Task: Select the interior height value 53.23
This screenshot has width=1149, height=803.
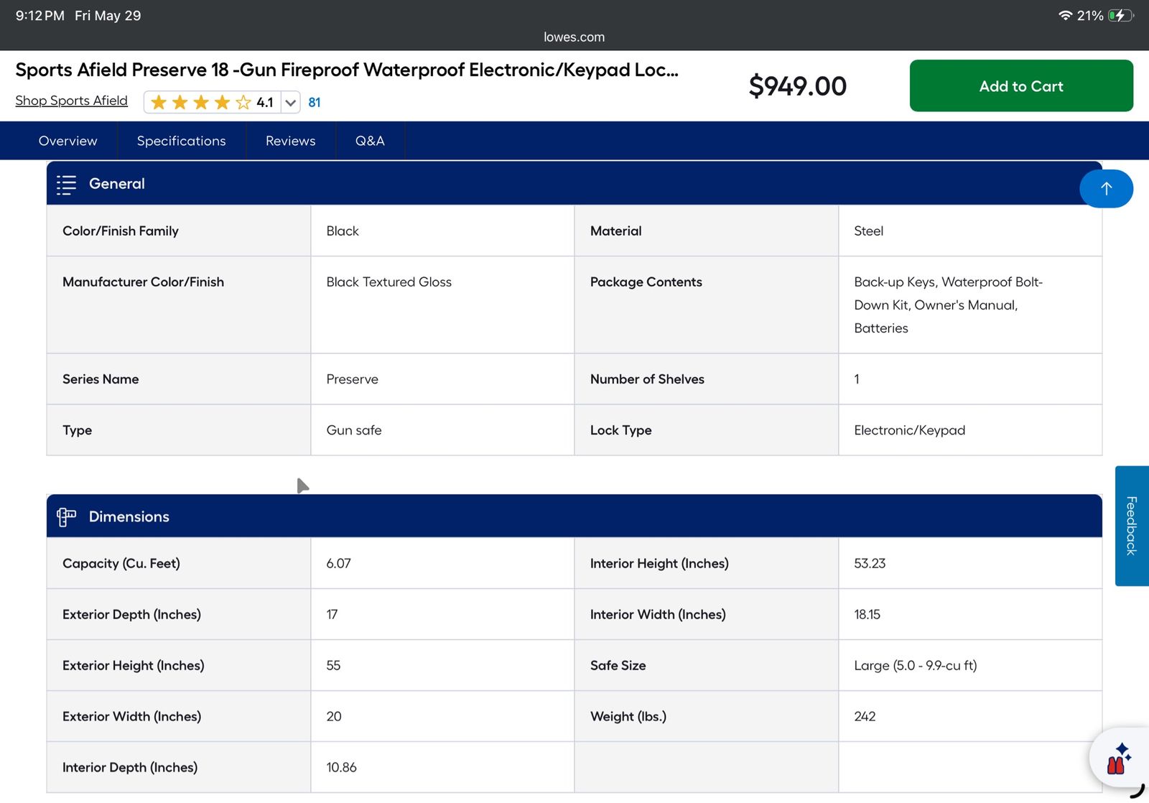Action: coord(870,564)
